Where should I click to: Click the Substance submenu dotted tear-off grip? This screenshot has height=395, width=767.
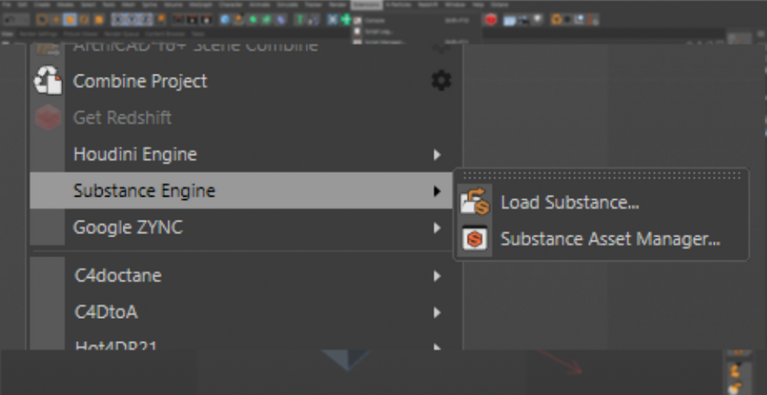click(601, 176)
